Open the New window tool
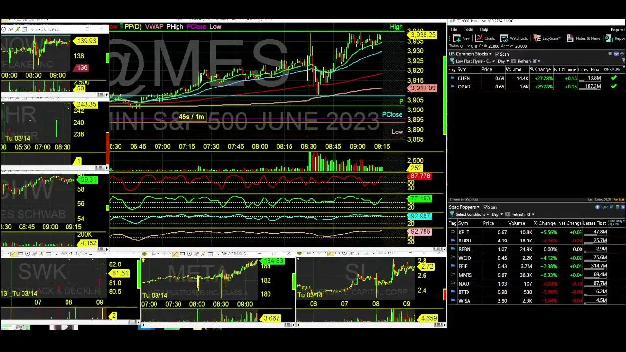The image size is (626, 352). [x=461, y=38]
